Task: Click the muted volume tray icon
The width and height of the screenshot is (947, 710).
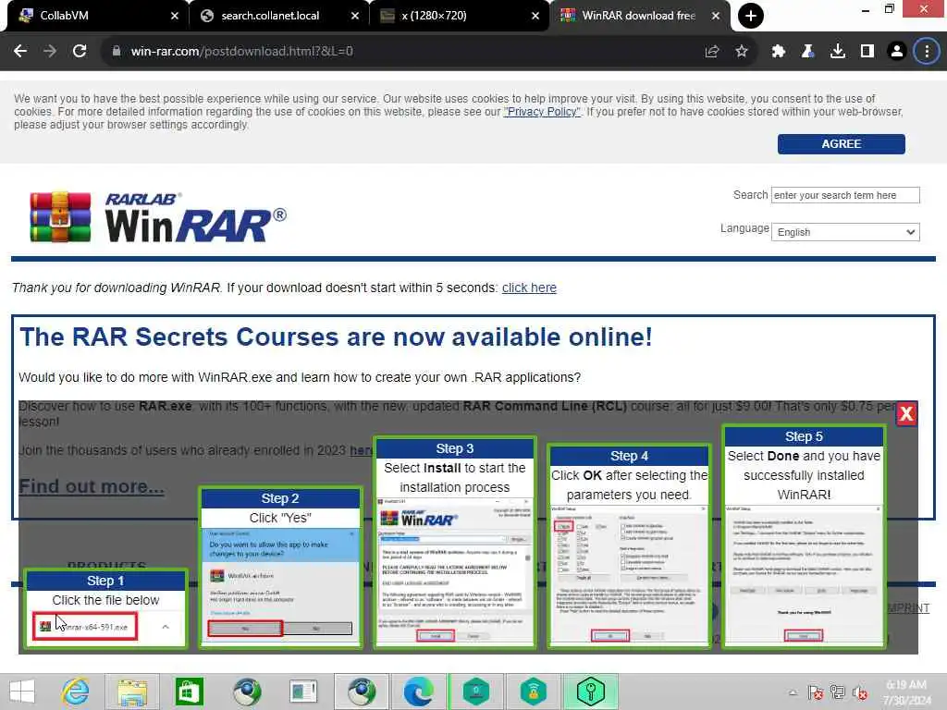Action: coord(859,692)
